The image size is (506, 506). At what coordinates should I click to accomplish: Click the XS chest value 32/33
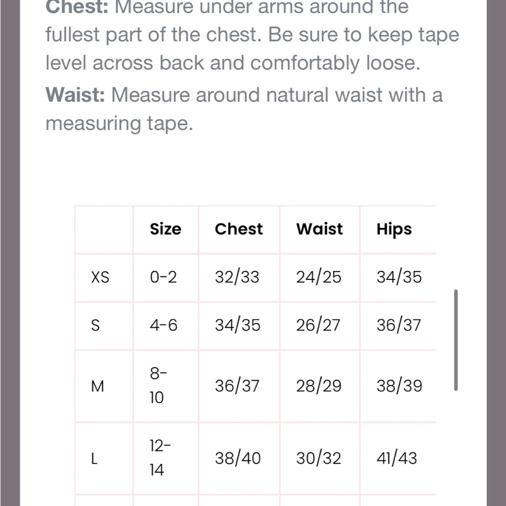237,277
